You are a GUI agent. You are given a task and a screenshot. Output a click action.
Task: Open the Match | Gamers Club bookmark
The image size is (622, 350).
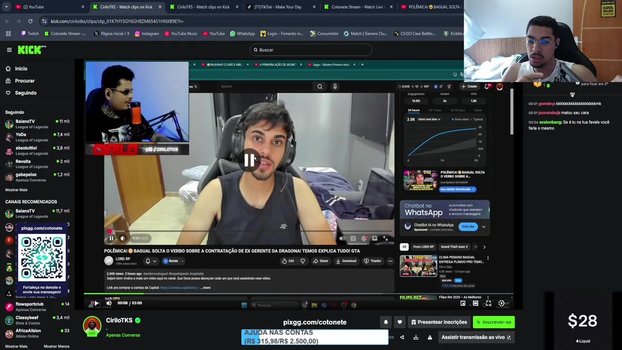click(x=365, y=34)
